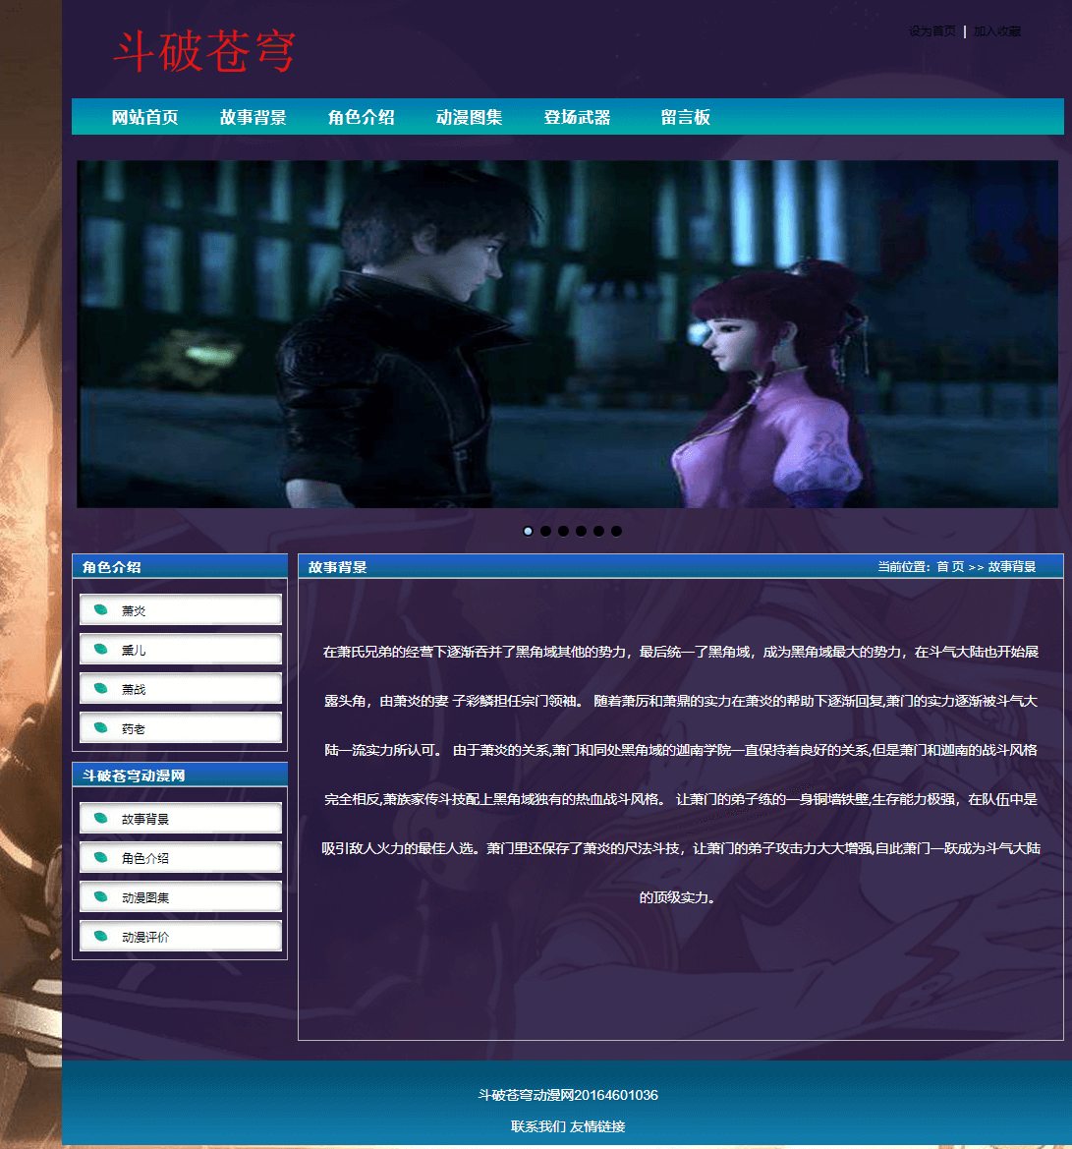Open sidebar link 故事背景
Viewport: 1072px width, 1149px height.
(x=180, y=819)
